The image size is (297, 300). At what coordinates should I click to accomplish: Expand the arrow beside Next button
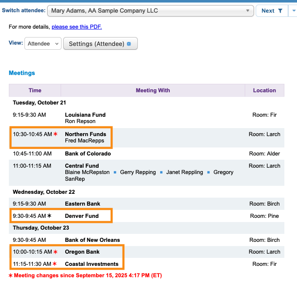(293, 11)
